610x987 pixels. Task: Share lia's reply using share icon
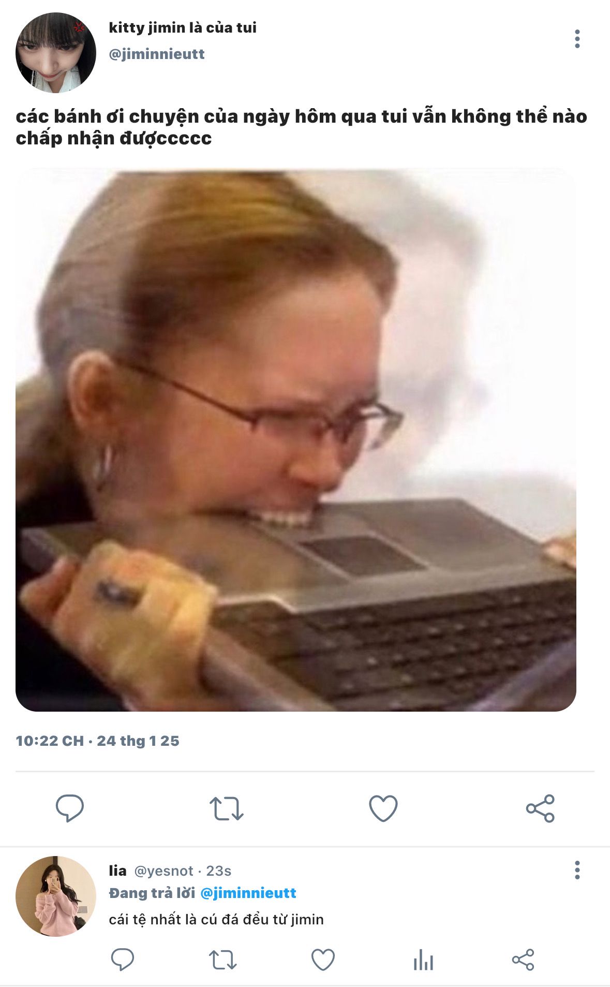pyautogui.click(x=523, y=960)
